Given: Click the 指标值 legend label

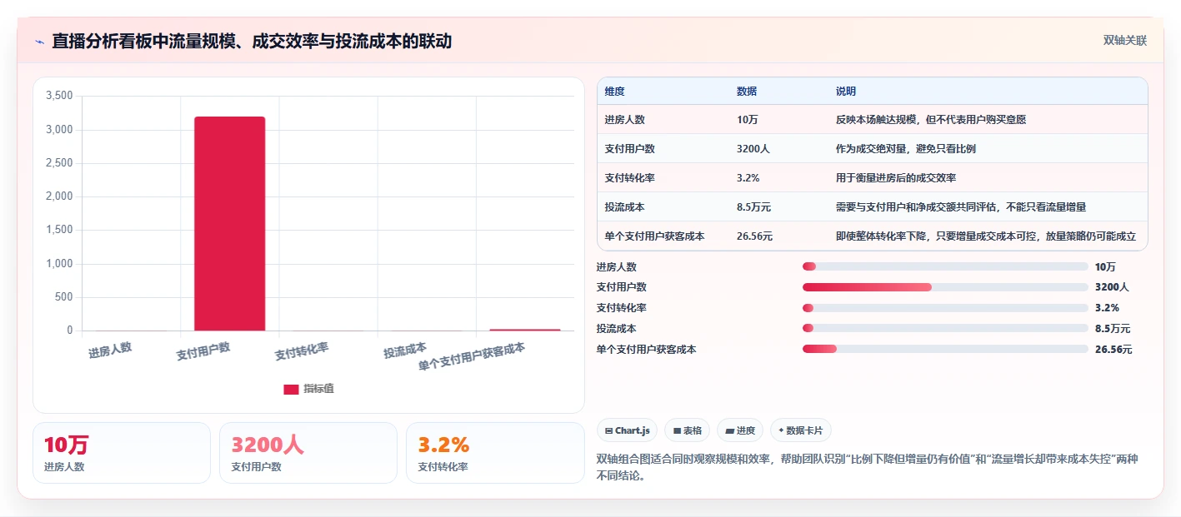Looking at the screenshot, I should [318, 389].
